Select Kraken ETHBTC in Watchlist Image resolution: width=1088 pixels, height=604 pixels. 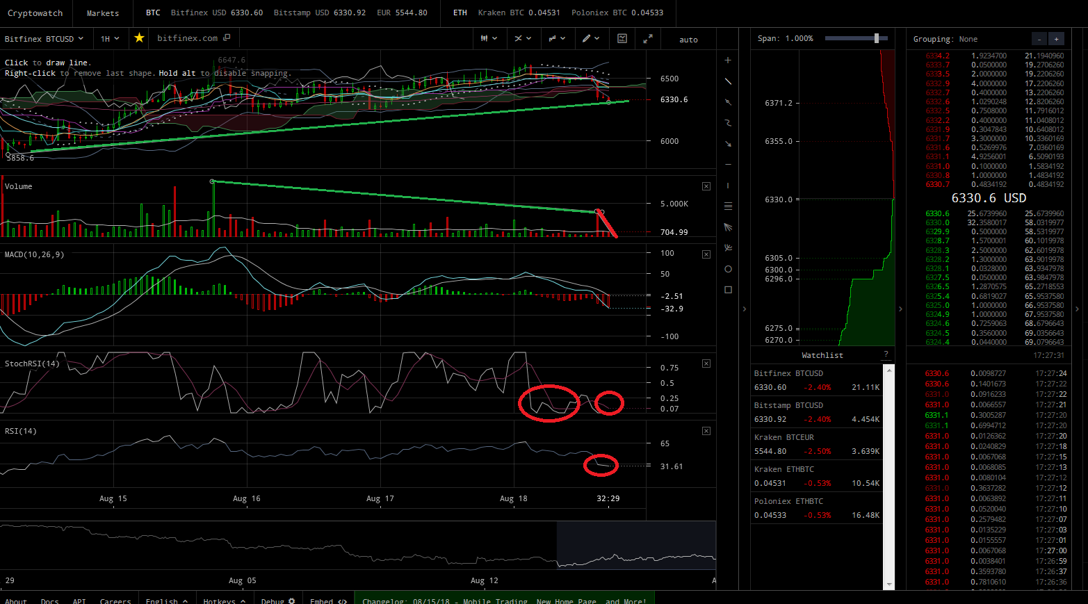817,476
